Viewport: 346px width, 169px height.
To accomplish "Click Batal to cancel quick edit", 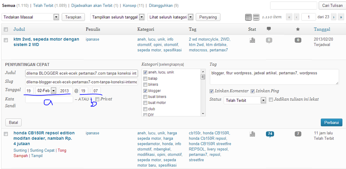I will coord(14,122).
